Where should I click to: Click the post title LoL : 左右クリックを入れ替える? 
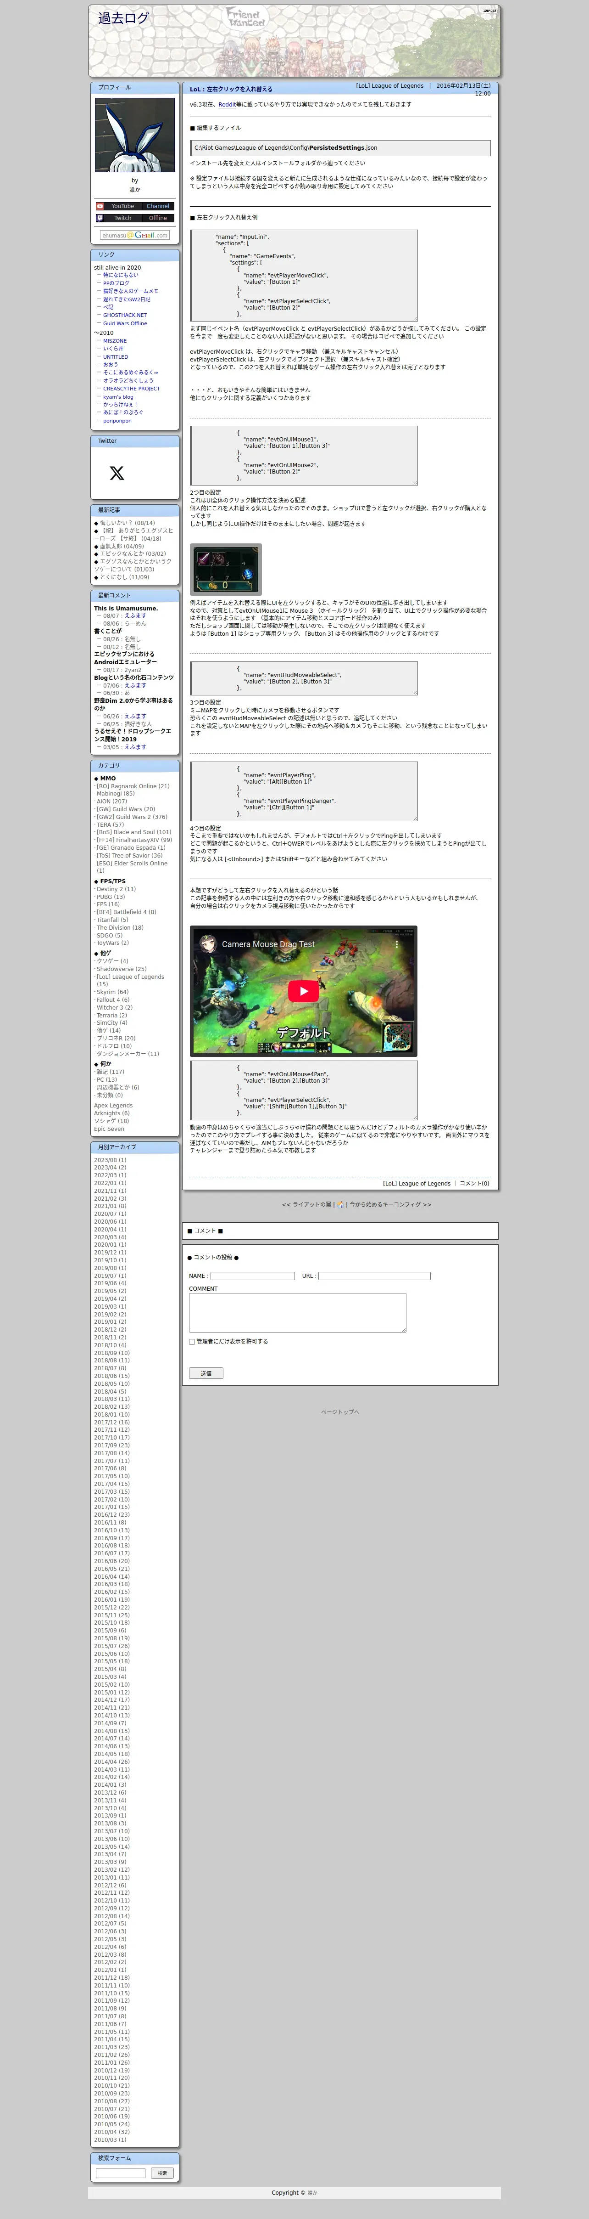pyautogui.click(x=231, y=90)
